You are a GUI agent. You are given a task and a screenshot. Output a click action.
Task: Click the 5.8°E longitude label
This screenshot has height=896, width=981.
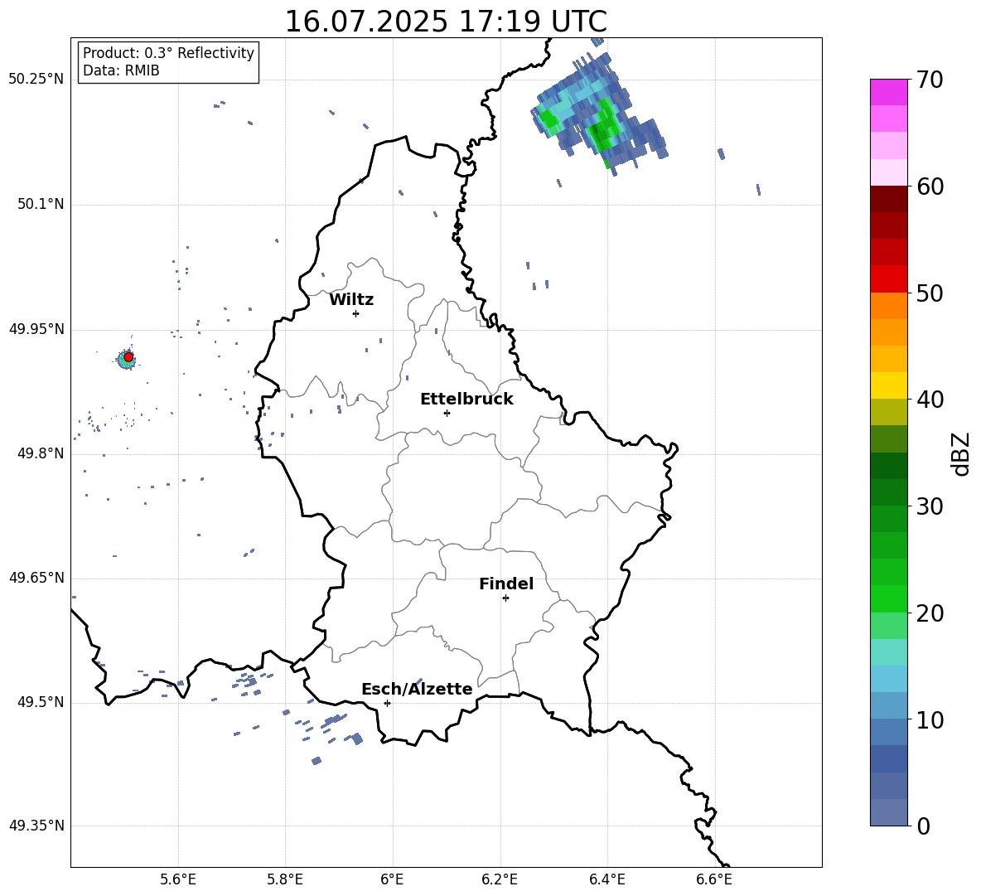[x=285, y=879]
